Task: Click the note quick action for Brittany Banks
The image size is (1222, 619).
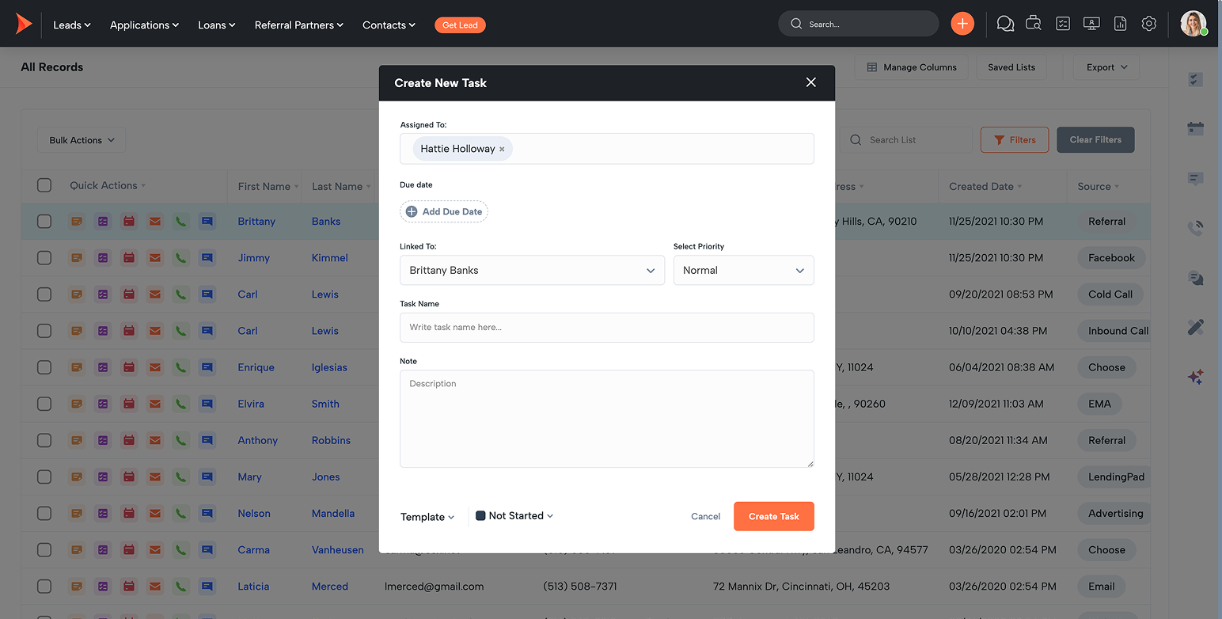Action: 77,222
